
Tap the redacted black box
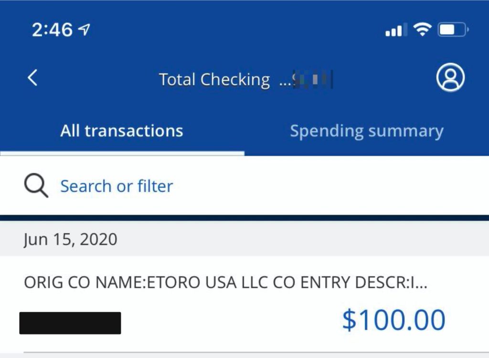70,323
